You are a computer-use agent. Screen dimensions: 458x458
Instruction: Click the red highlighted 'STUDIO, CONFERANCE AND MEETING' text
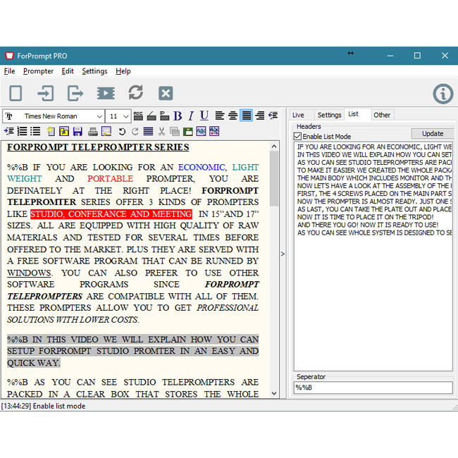111,214
